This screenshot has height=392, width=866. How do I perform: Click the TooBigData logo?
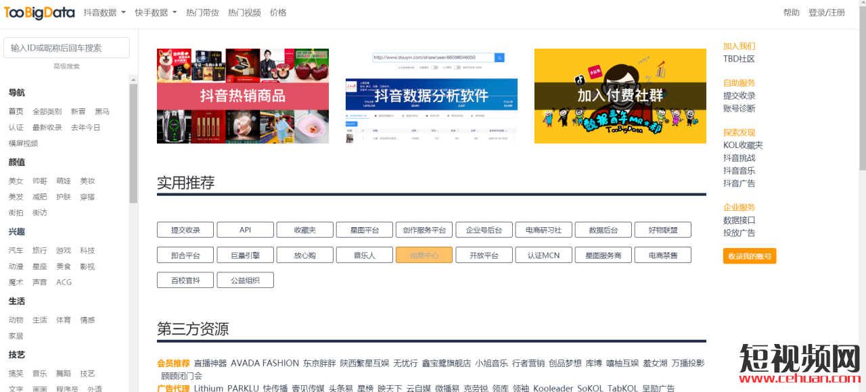(41, 12)
